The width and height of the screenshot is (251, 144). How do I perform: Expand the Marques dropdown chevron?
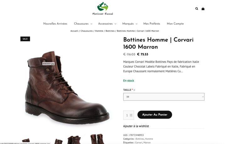tap(136, 24)
